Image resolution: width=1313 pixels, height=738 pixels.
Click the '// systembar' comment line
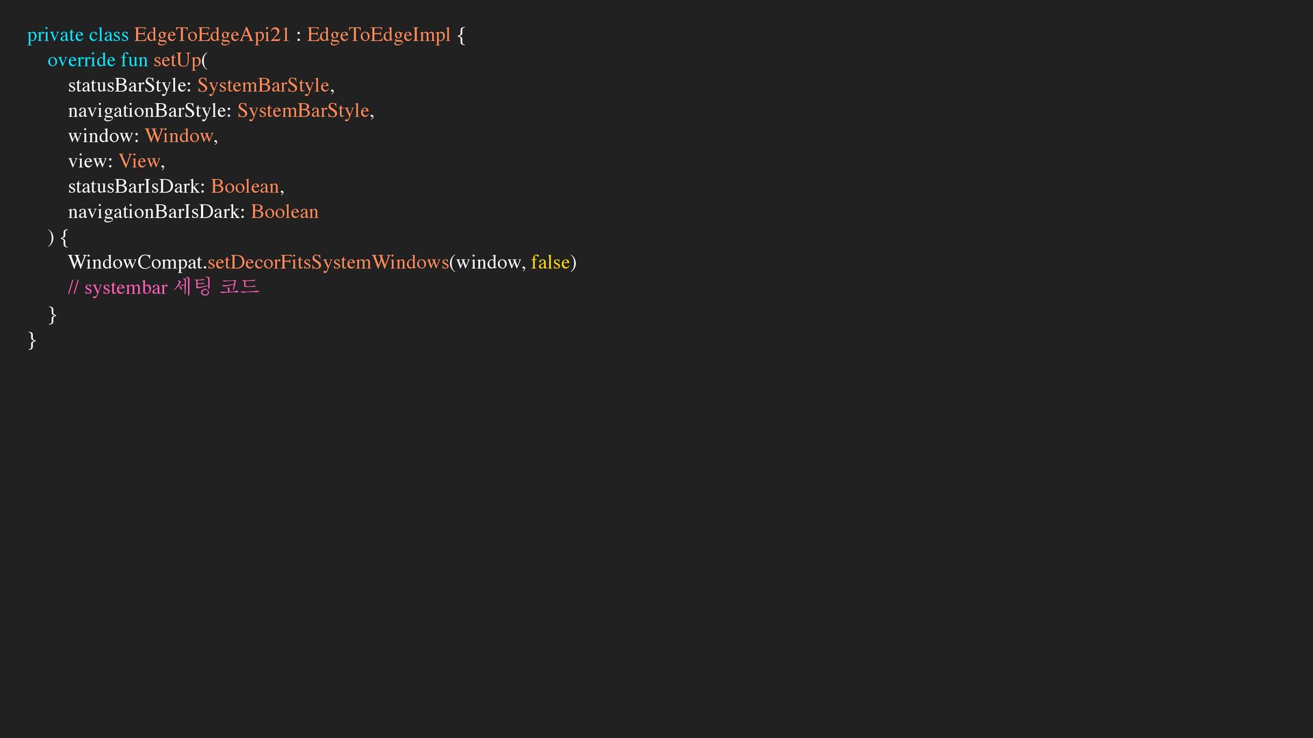click(x=163, y=288)
